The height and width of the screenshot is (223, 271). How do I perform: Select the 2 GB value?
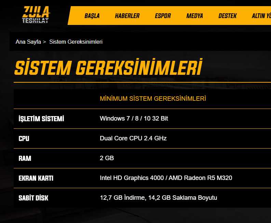tap(107, 158)
